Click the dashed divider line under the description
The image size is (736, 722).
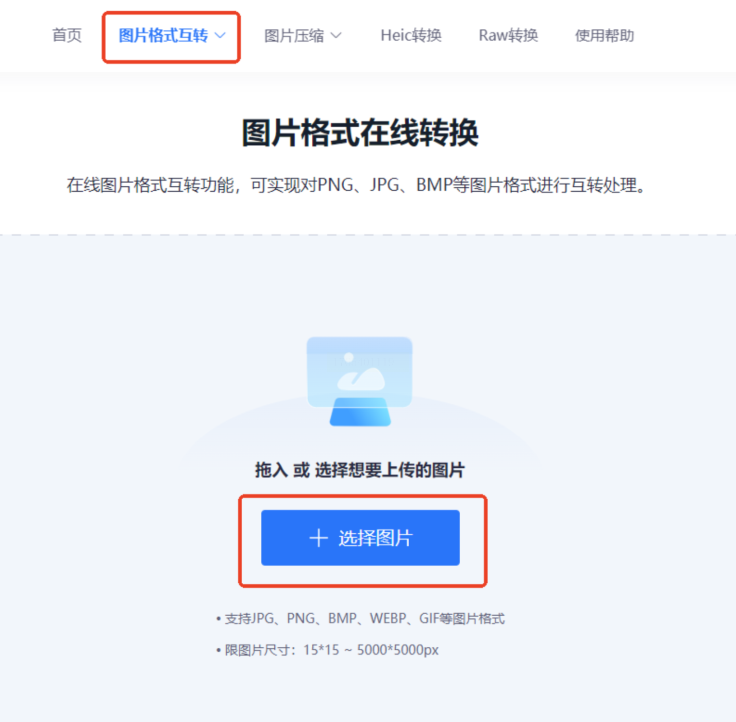[x=368, y=235]
